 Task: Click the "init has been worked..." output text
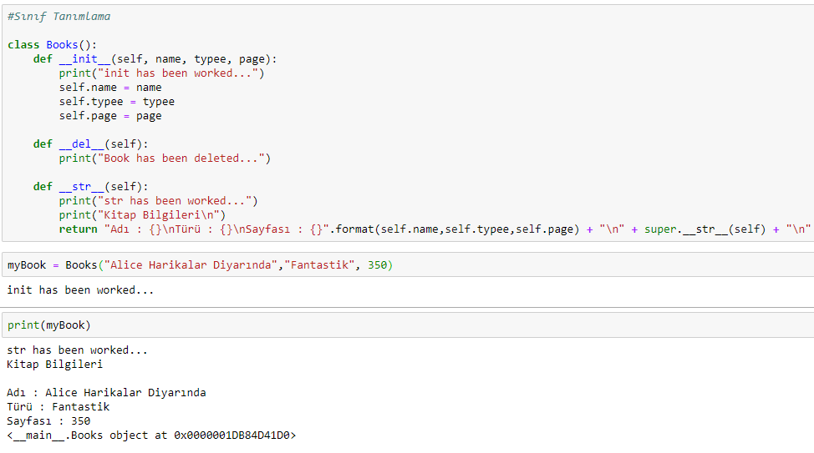[x=80, y=290]
